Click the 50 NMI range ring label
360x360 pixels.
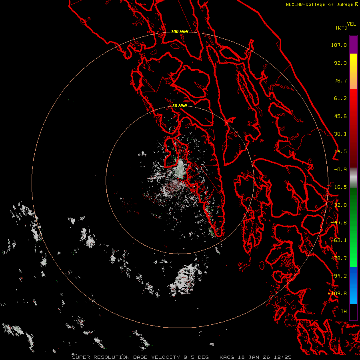pos(180,106)
